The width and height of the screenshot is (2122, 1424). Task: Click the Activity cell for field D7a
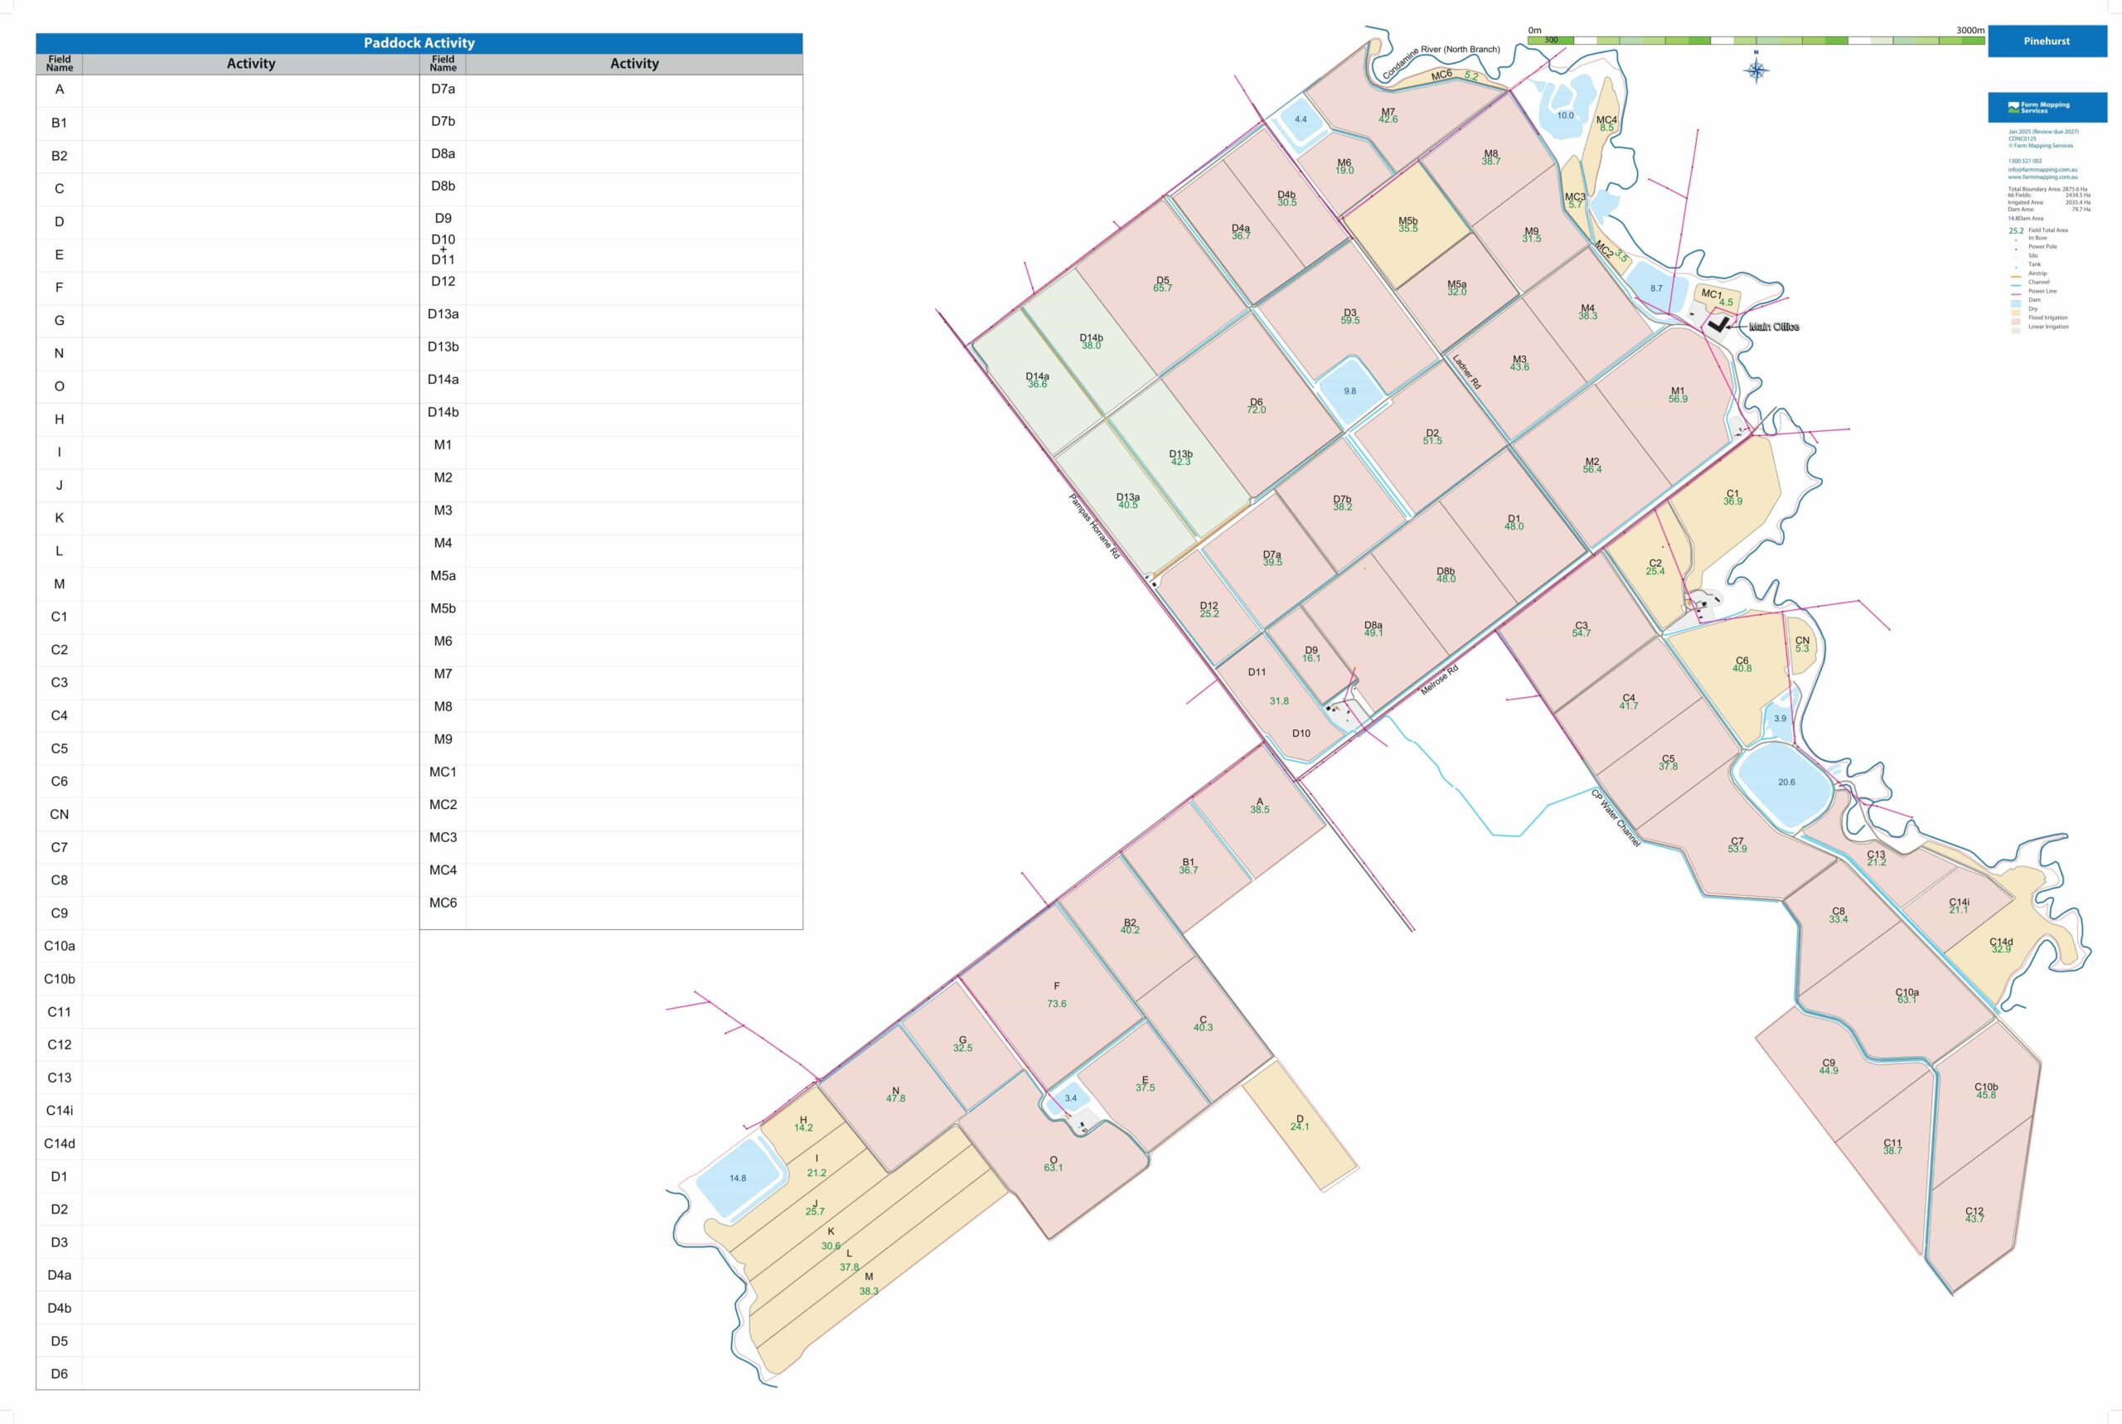pyautogui.click(x=634, y=90)
